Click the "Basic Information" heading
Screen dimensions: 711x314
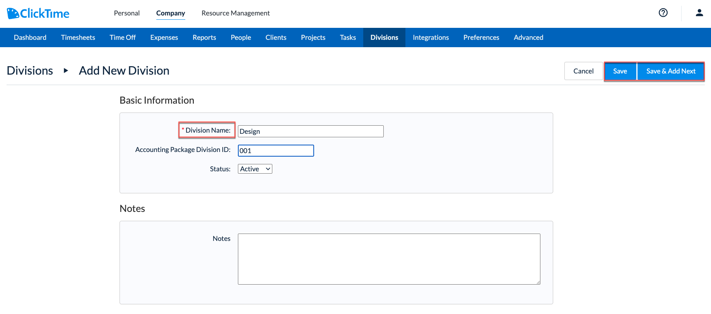click(x=157, y=101)
